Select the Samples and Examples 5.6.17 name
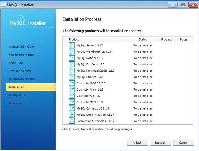This screenshot has width=199, height=151. coord(96,121)
